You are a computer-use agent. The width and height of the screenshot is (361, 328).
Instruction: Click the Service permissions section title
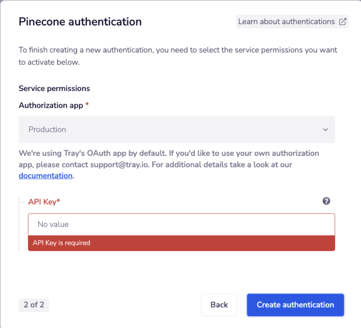pos(54,88)
